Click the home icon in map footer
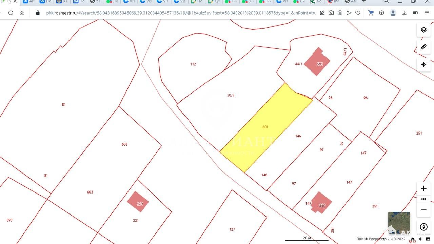Image resolution: width=434 pixels, height=244 pixels. [413, 239]
